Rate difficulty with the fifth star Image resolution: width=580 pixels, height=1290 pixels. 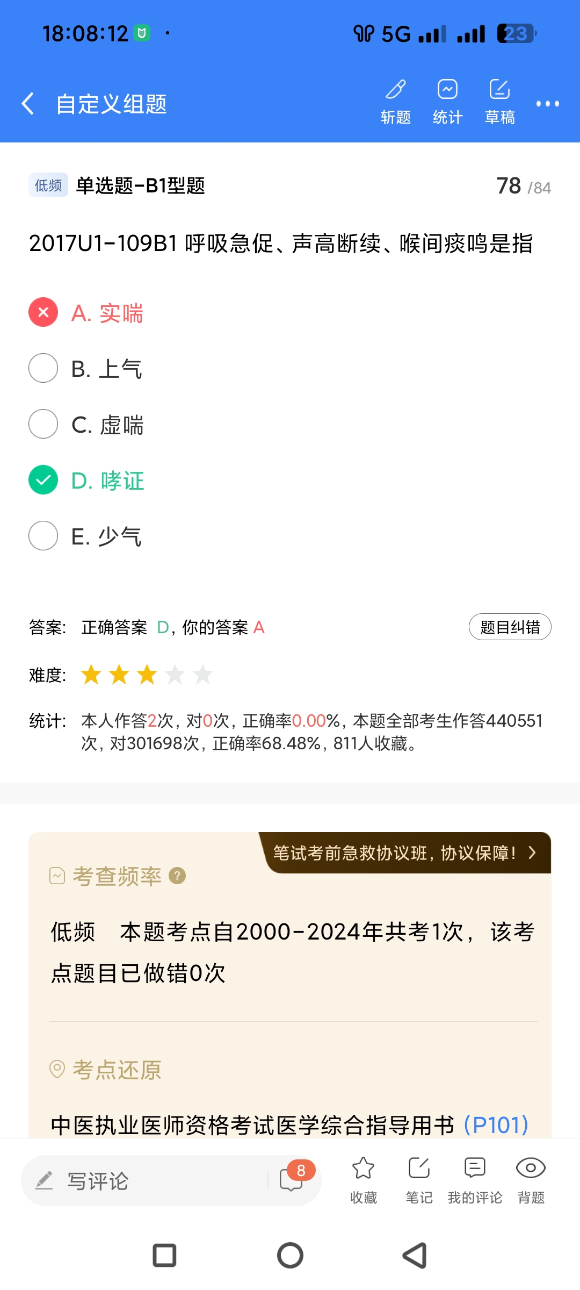point(203,675)
